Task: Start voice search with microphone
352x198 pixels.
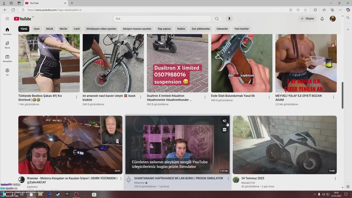Action: 229,19
